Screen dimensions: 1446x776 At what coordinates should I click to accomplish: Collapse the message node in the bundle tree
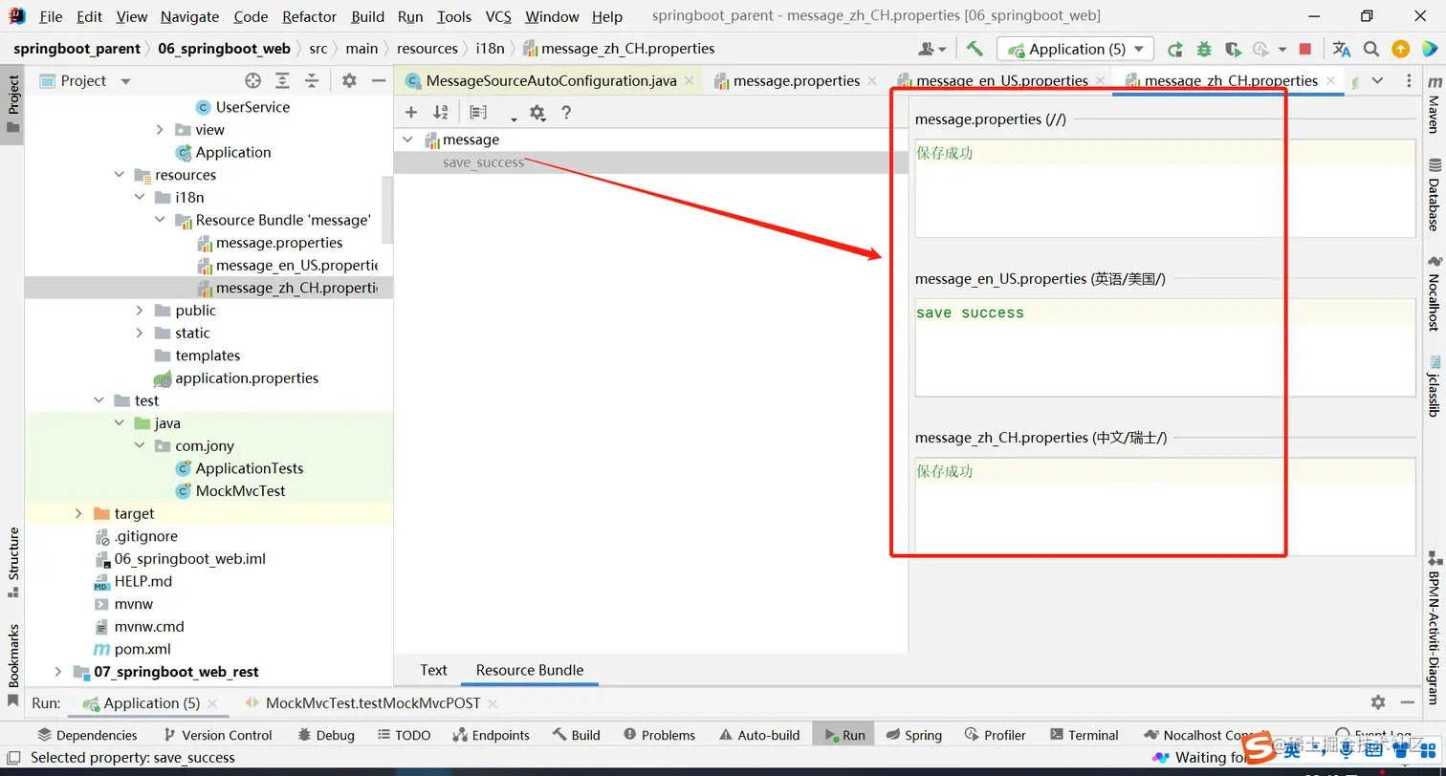pos(407,140)
